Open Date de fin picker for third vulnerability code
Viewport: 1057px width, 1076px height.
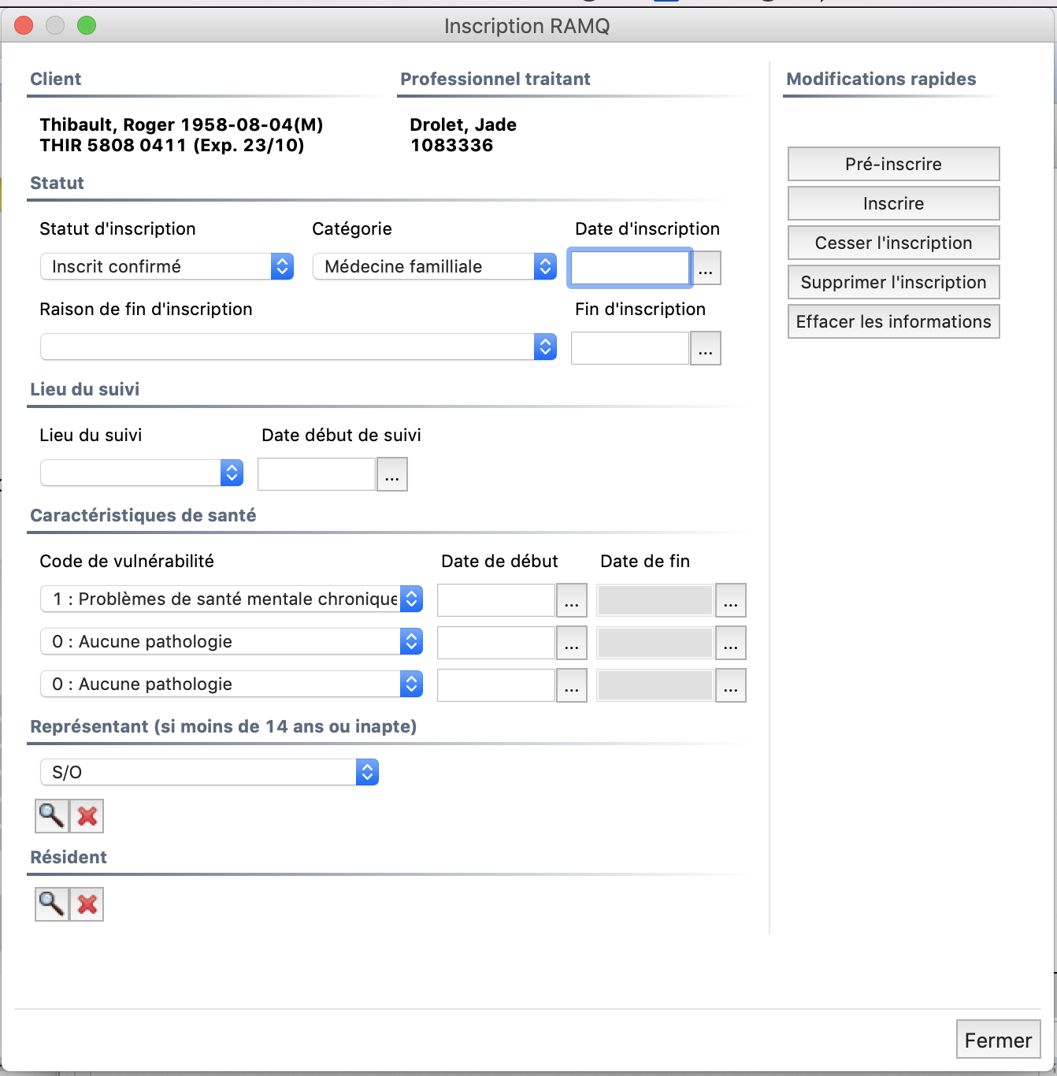[x=731, y=685]
